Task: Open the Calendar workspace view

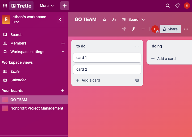Action: (x=18, y=80)
